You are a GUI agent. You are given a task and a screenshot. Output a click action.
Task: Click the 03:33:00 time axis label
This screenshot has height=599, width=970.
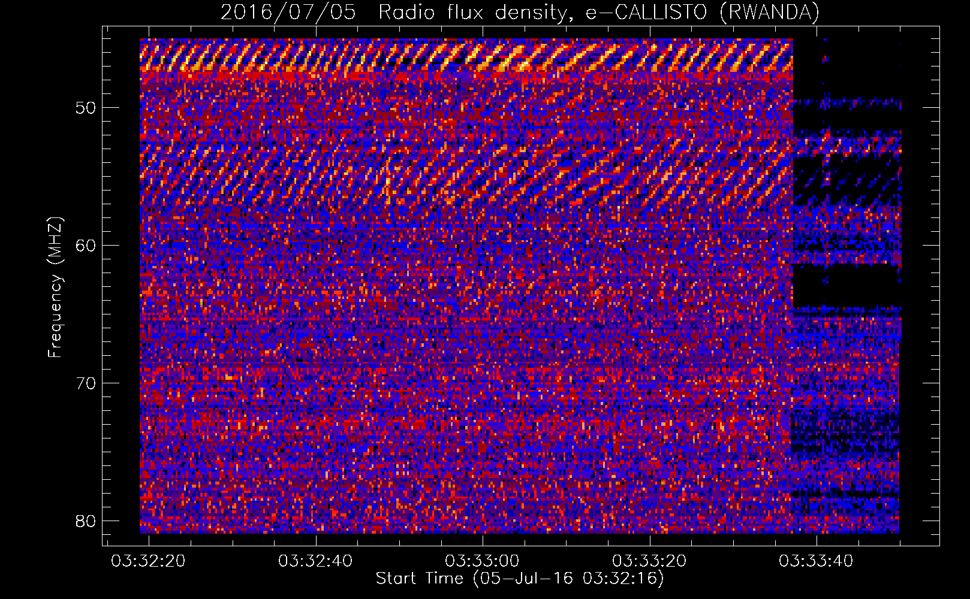pyautogui.click(x=482, y=561)
